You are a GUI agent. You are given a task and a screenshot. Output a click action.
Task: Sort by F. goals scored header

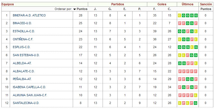154,9
